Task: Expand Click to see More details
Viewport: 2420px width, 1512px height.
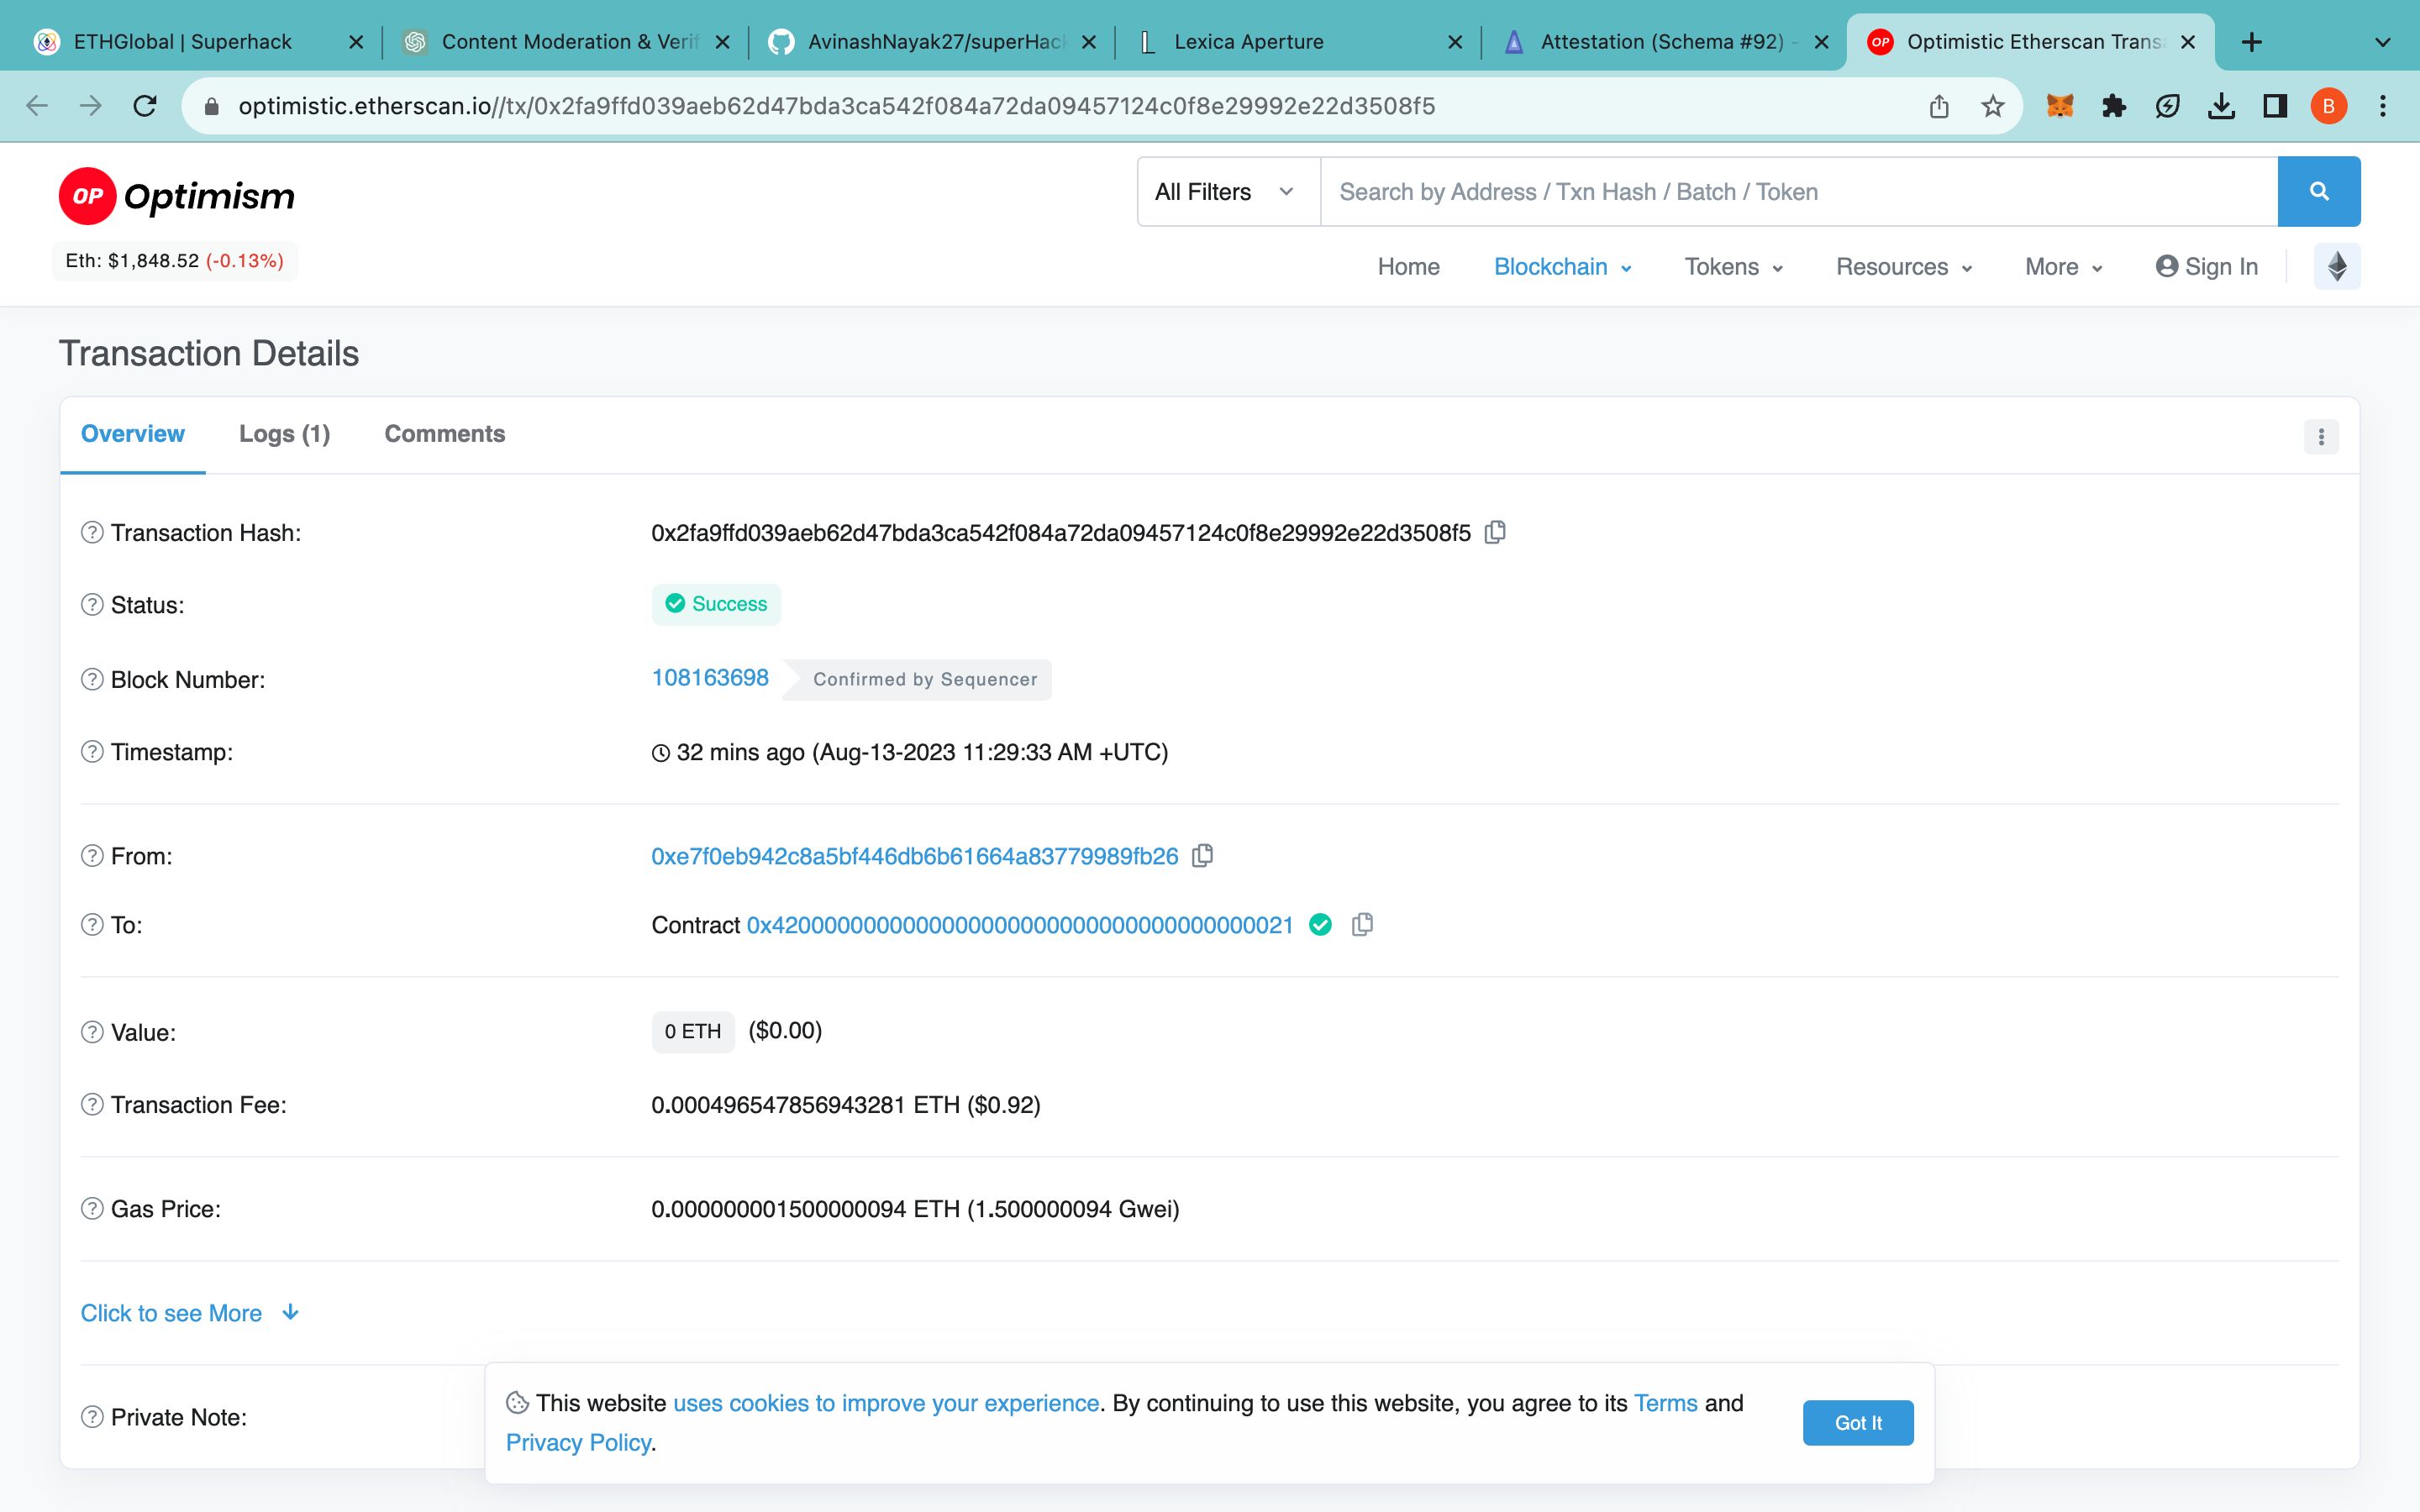Action: pyautogui.click(x=190, y=1313)
